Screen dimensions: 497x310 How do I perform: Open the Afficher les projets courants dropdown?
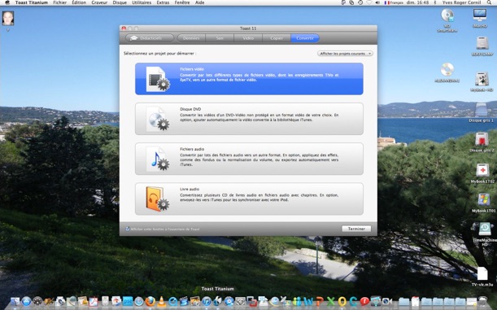click(x=345, y=54)
